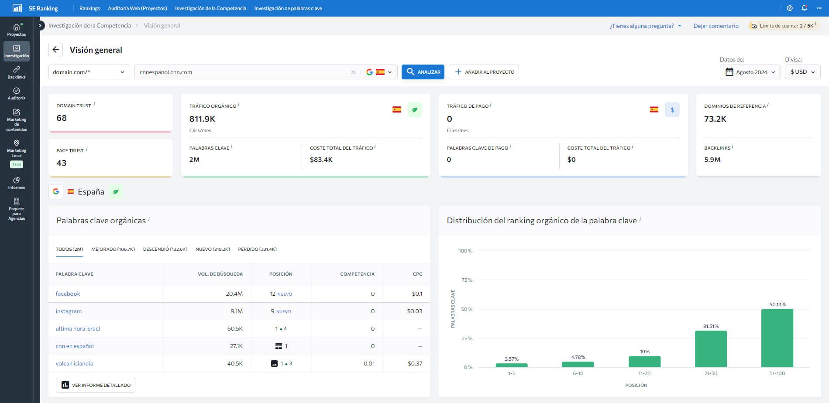Click the dollar icon in Tráfico de Pago
The height and width of the screenshot is (403, 829).
(672, 109)
